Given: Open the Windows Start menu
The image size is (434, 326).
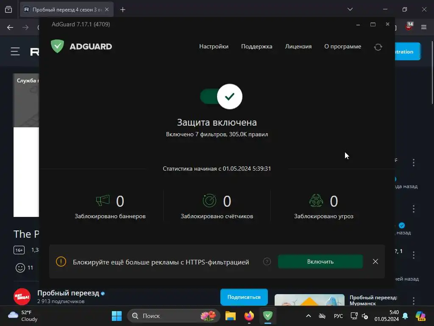Looking at the screenshot, I should (117, 316).
